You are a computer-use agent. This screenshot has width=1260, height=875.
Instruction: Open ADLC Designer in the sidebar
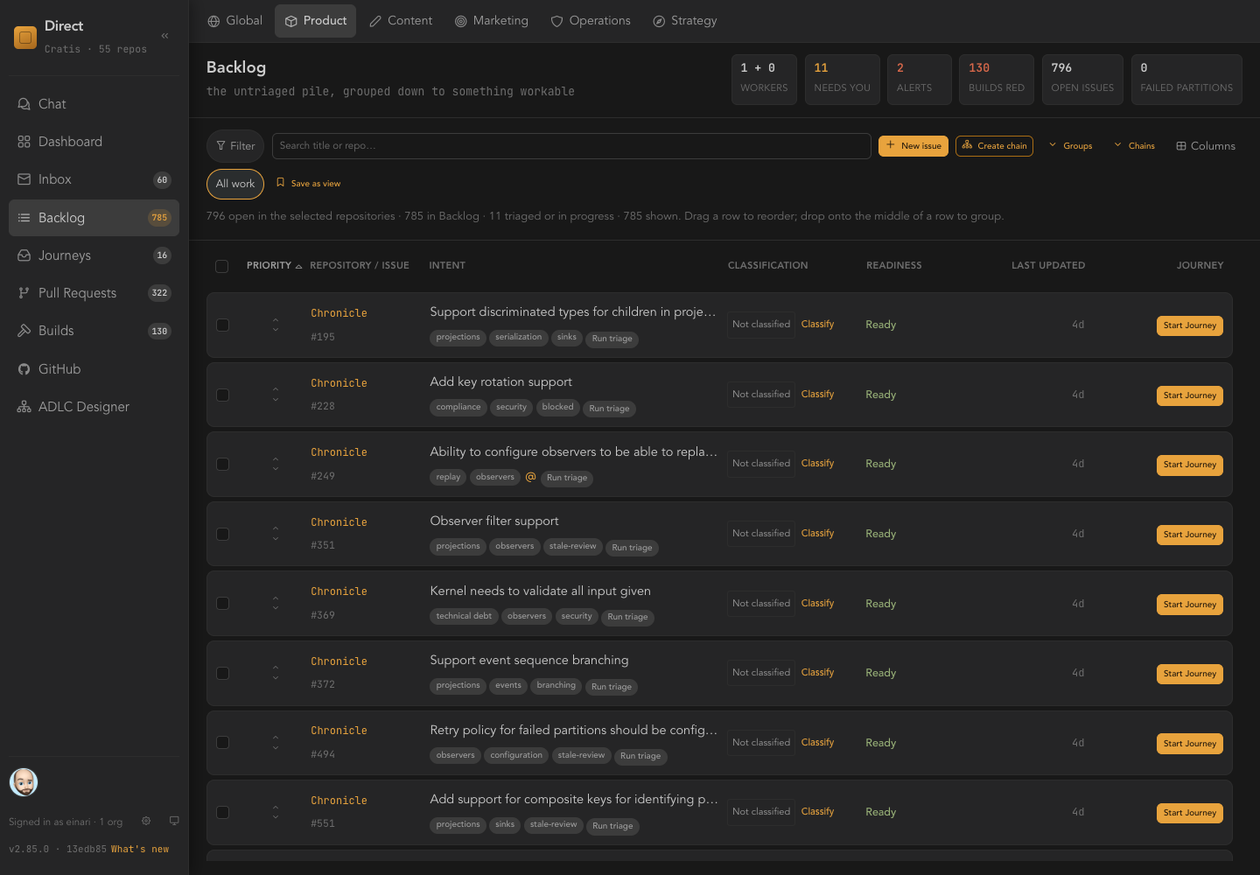point(94,407)
